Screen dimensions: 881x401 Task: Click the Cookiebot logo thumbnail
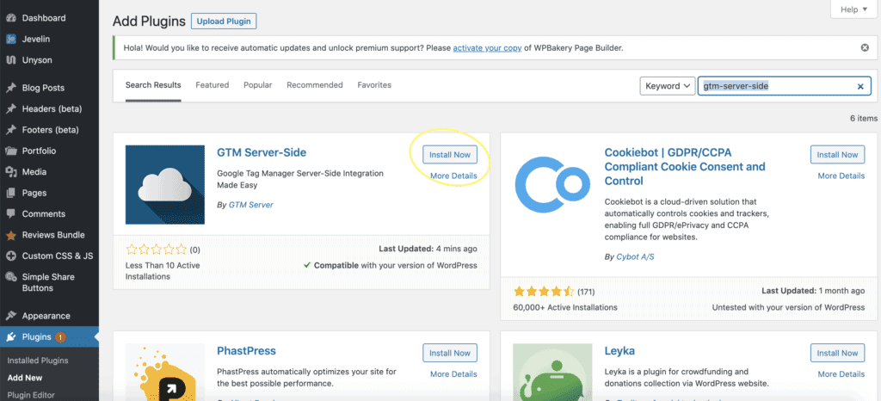pyautogui.click(x=552, y=185)
